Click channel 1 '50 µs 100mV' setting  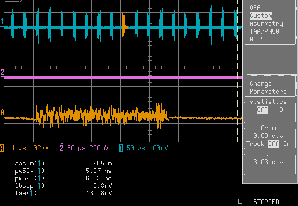(x=147, y=148)
